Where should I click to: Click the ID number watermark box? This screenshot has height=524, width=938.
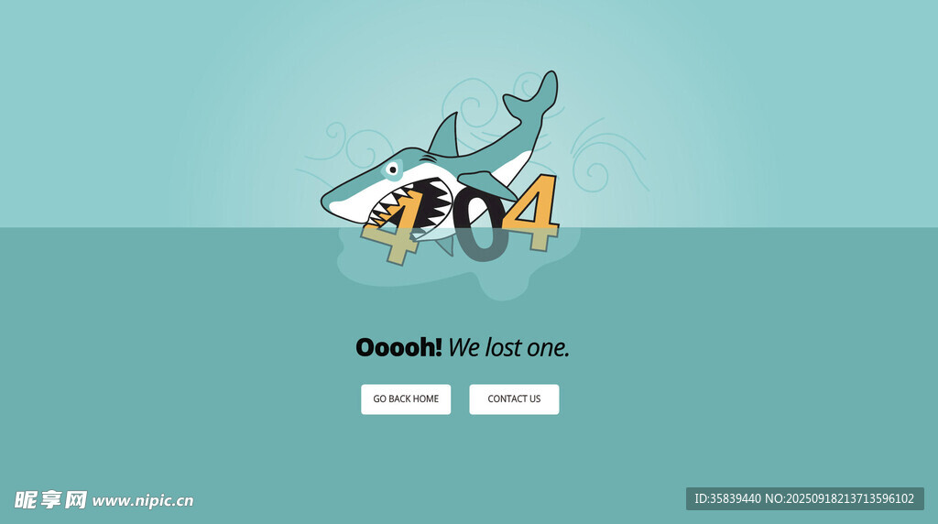pos(804,499)
